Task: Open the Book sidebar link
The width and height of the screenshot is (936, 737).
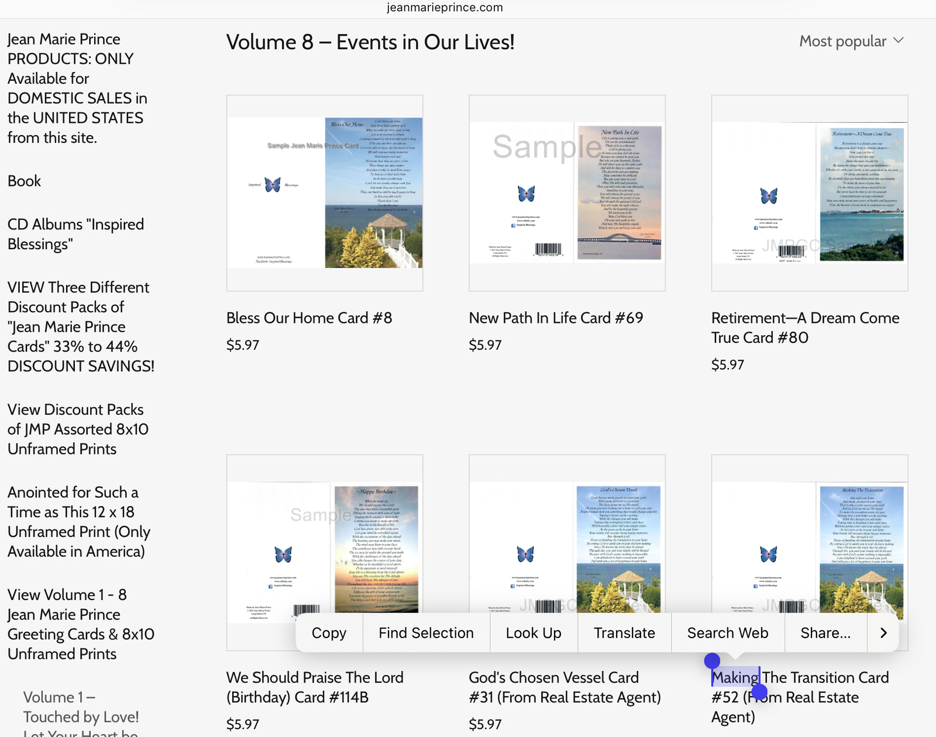Action: [24, 181]
